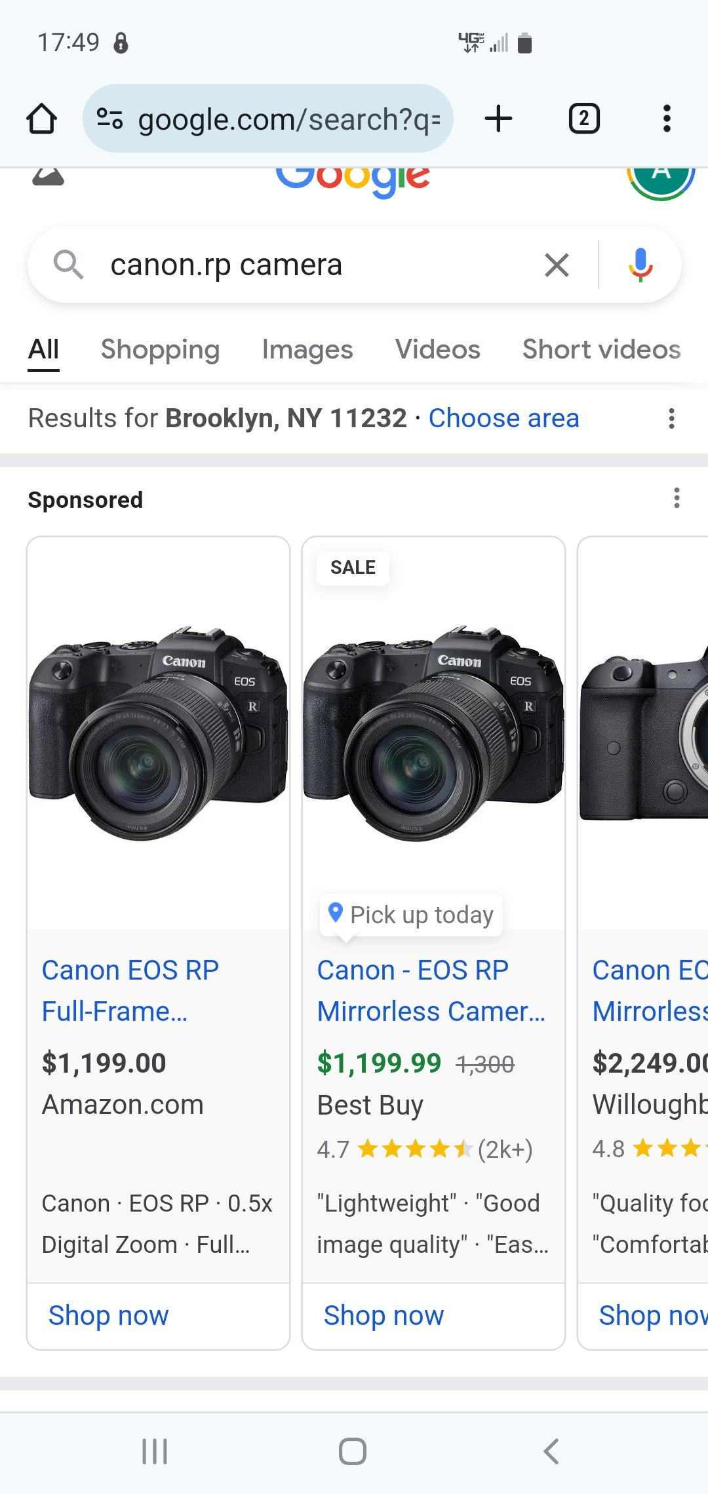This screenshot has height=1494, width=708.
Task: Tap the Best Buy camera product image
Action: 433,733
